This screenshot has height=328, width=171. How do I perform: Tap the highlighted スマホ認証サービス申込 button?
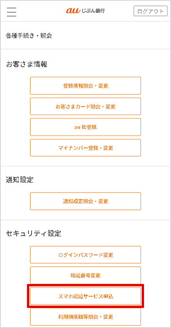pyautogui.click(x=85, y=296)
